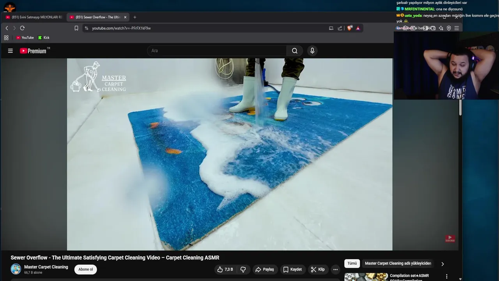The image size is (499, 281).
Task: Open a new browser tab
Action: (x=135, y=17)
